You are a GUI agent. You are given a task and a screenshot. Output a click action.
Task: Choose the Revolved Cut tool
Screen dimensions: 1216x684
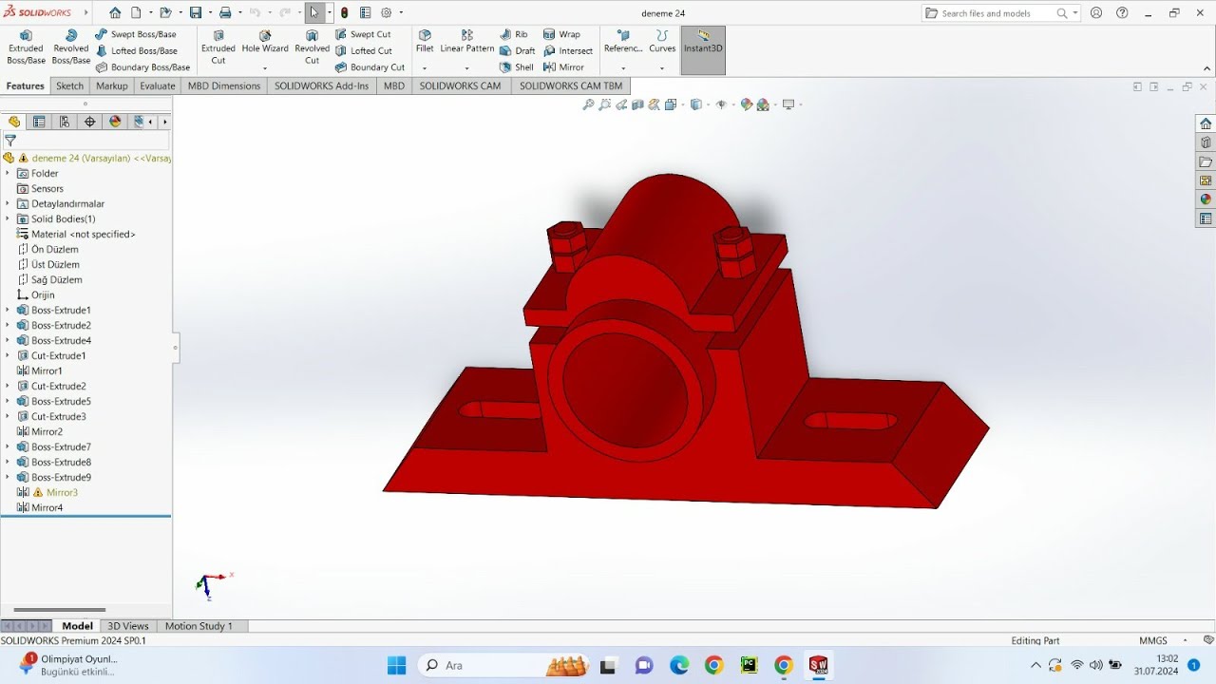coord(312,47)
